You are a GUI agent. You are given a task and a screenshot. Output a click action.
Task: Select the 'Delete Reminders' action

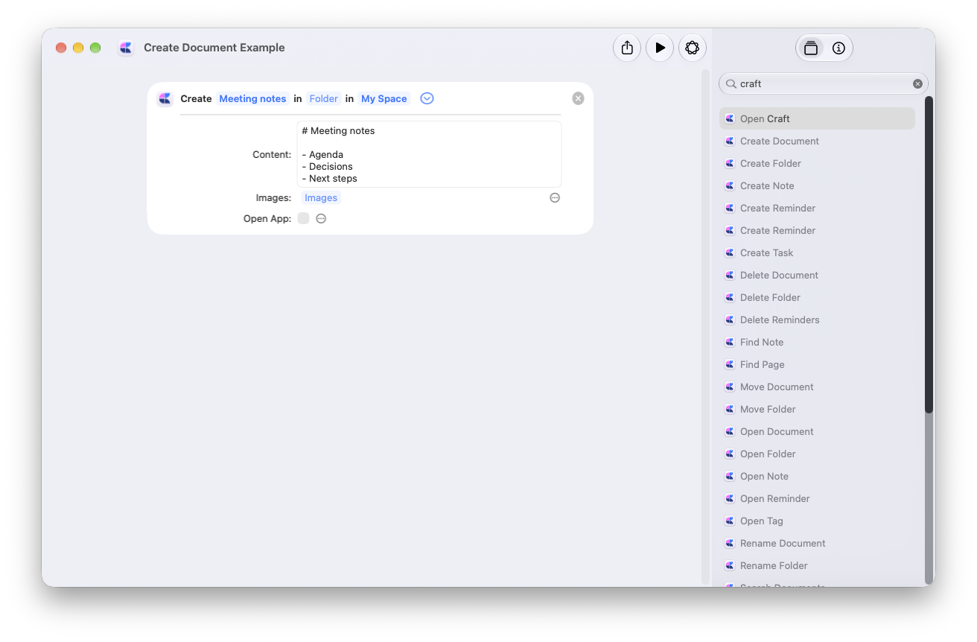(817, 320)
